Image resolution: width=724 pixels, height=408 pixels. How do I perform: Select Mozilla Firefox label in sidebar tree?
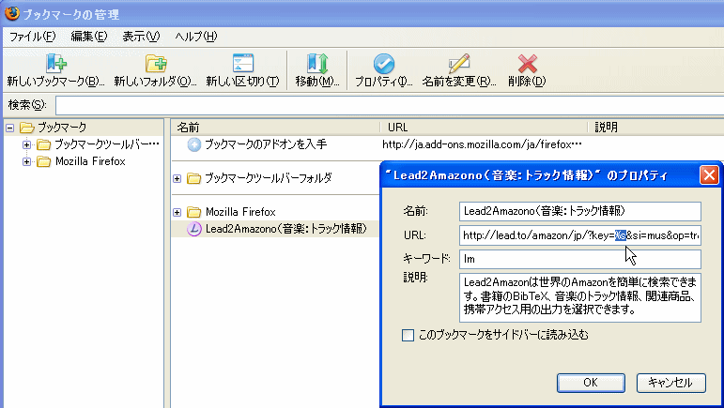click(90, 161)
